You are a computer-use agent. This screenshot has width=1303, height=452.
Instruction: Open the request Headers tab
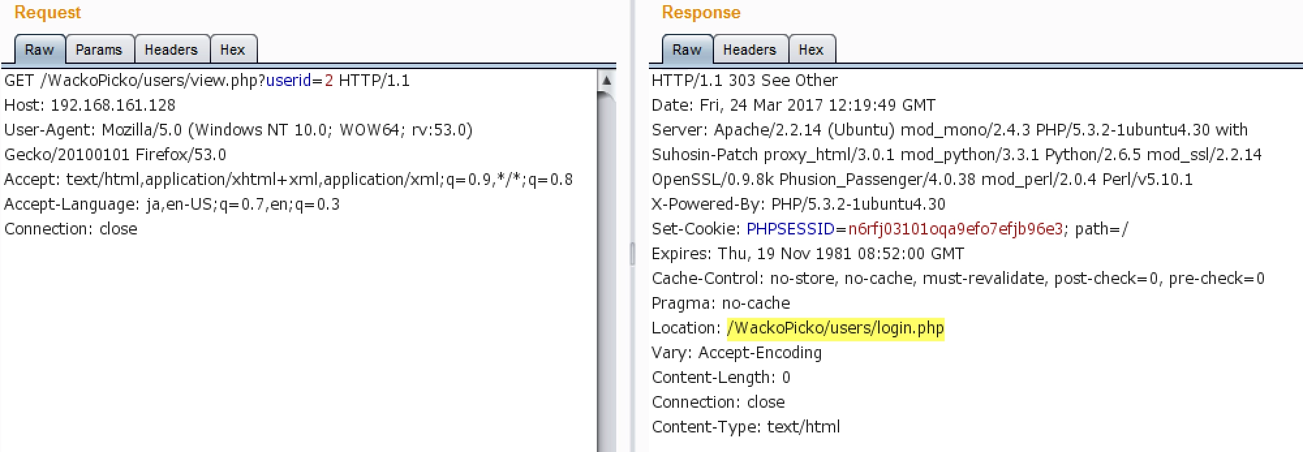[x=171, y=50]
